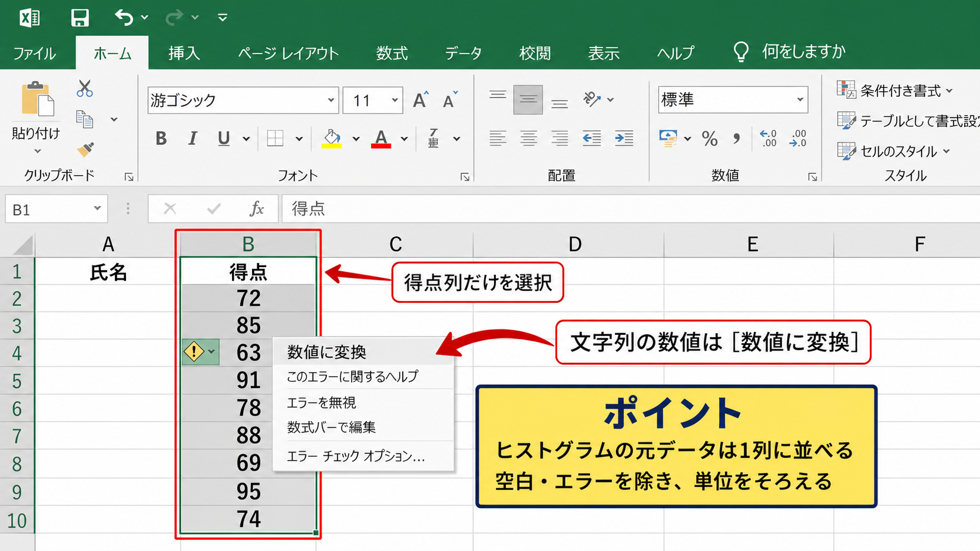The height and width of the screenshot is (551, 980).
Task: Decrease font size with small A icon
Action: [450, 100]
